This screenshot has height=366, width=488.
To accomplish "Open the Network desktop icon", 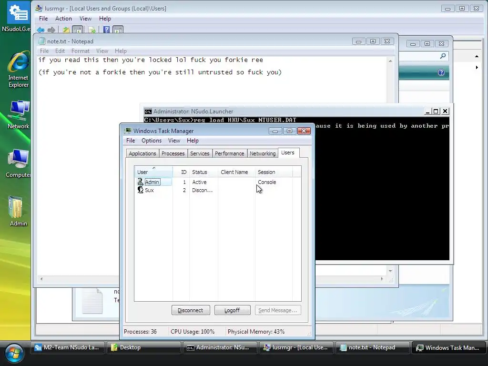I will point(19,114).
